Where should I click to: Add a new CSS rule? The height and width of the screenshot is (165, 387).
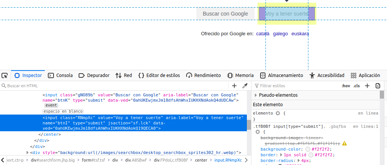(x=367, y=86)
